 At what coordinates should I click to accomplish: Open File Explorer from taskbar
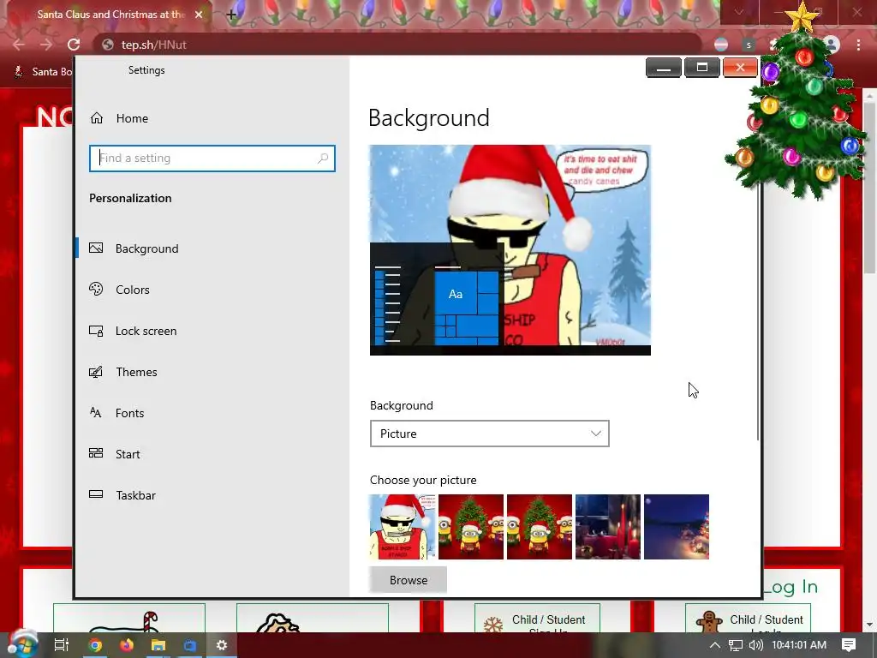tap(158, 645)
